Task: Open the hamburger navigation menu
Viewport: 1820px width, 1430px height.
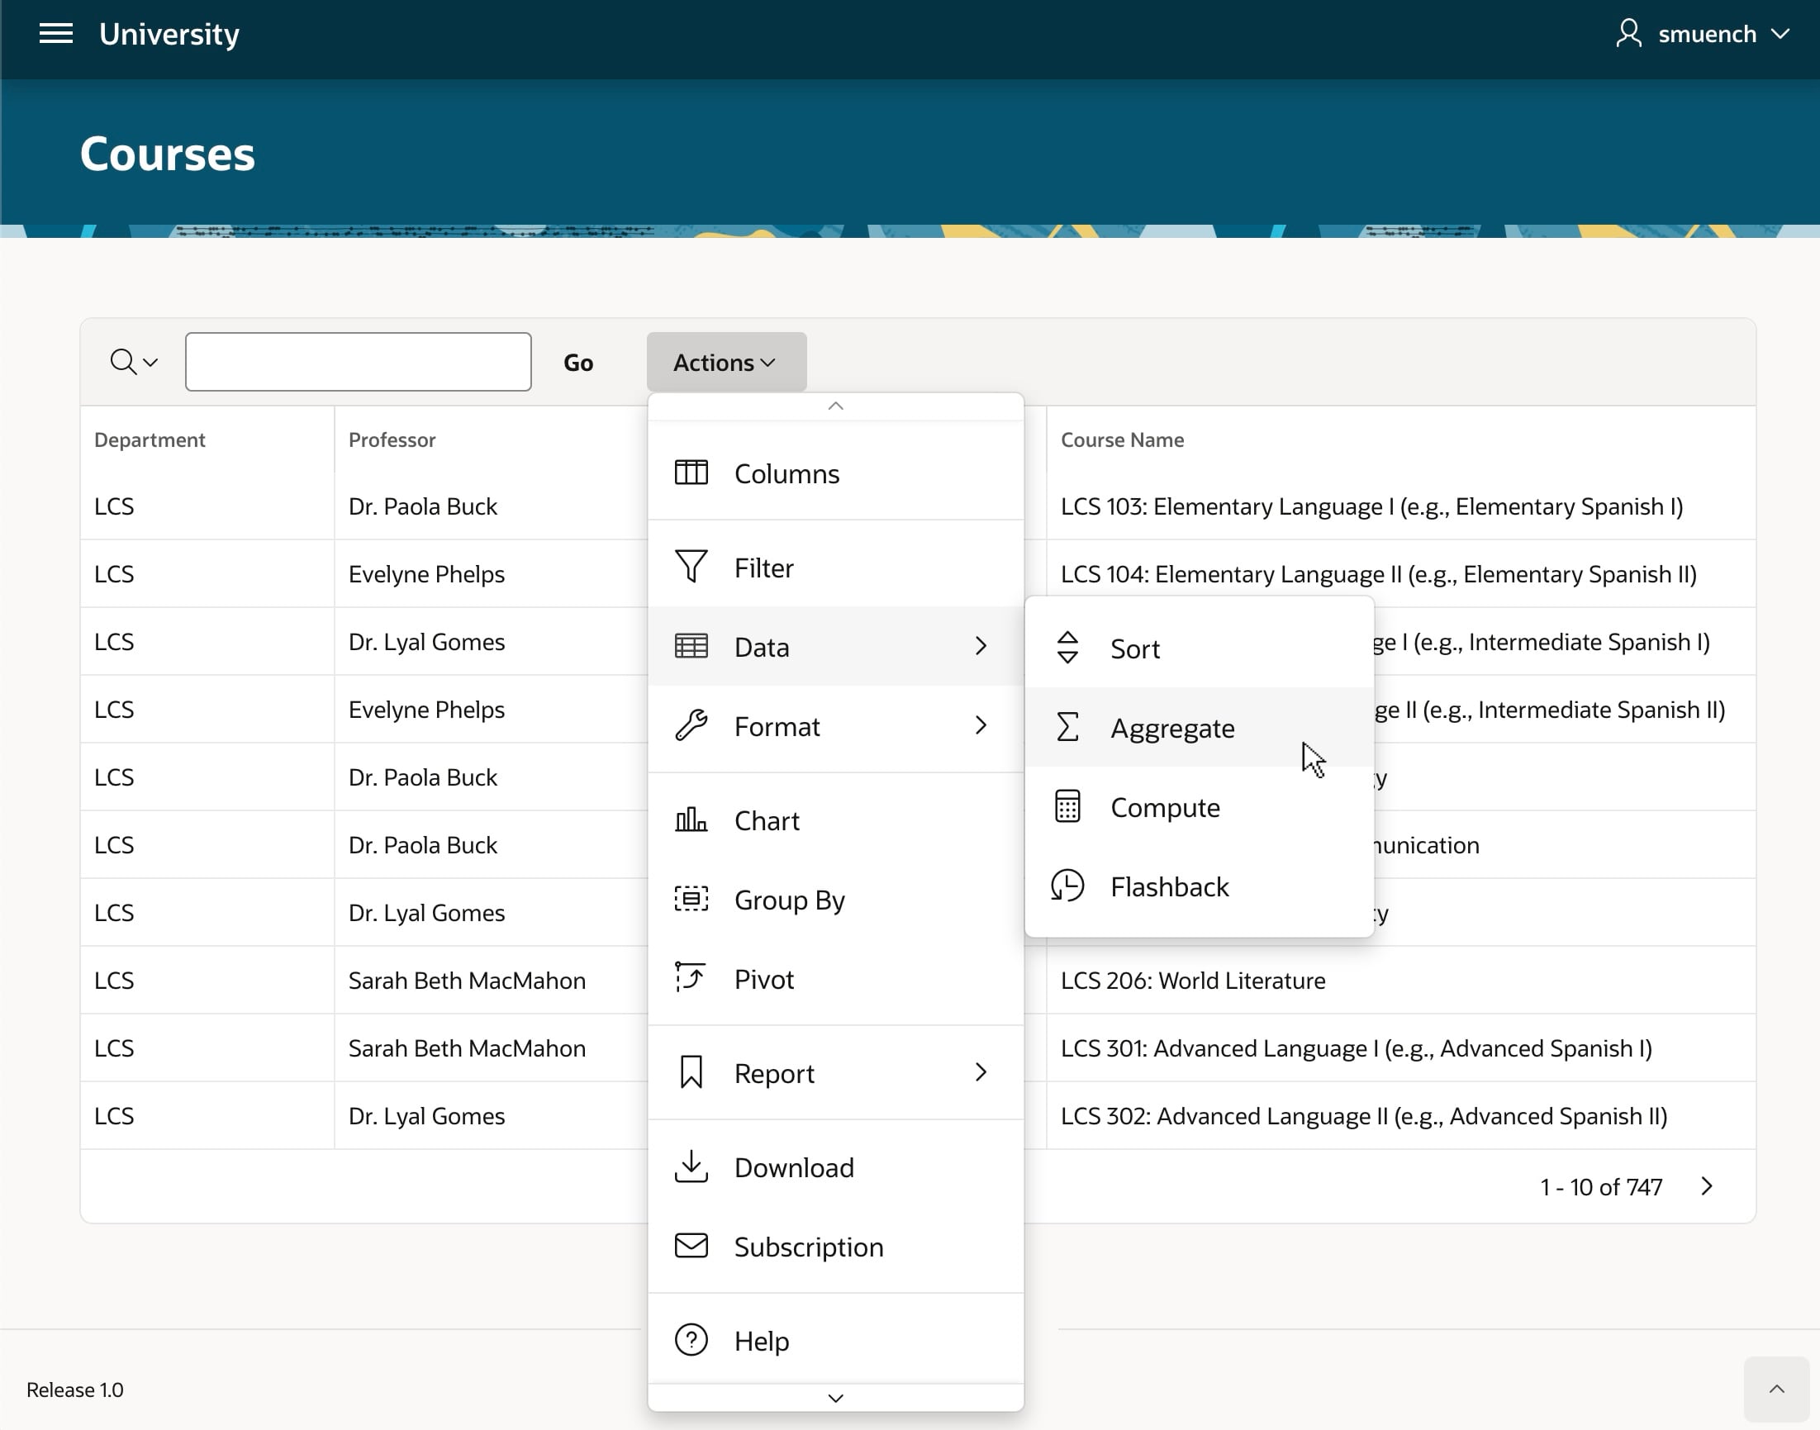Action: coord(55,34)
